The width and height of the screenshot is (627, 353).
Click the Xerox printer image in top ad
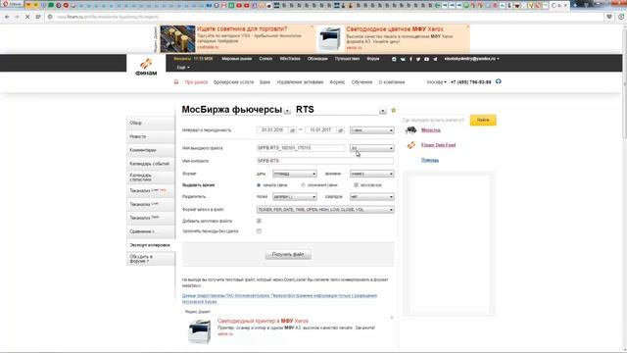(x=330, y=39)
